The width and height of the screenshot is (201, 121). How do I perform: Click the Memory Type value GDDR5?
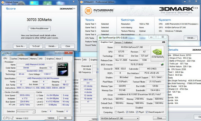122,86
